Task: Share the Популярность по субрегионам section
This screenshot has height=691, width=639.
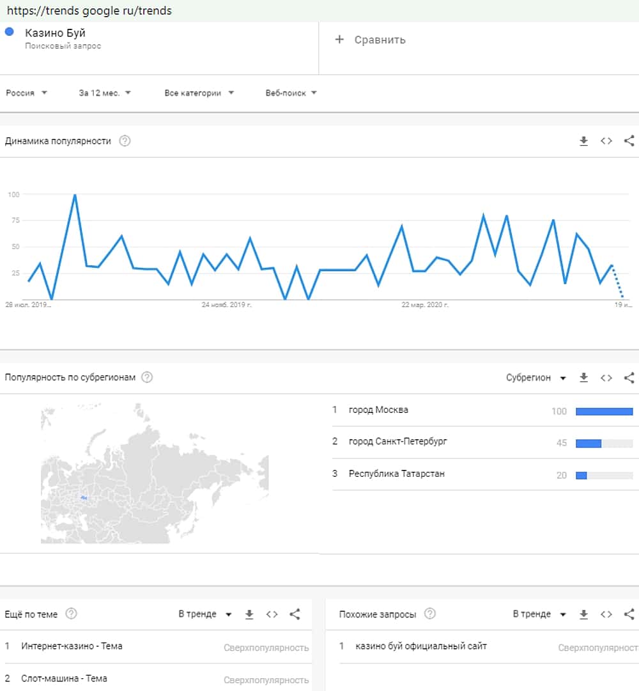Action: 629,378
